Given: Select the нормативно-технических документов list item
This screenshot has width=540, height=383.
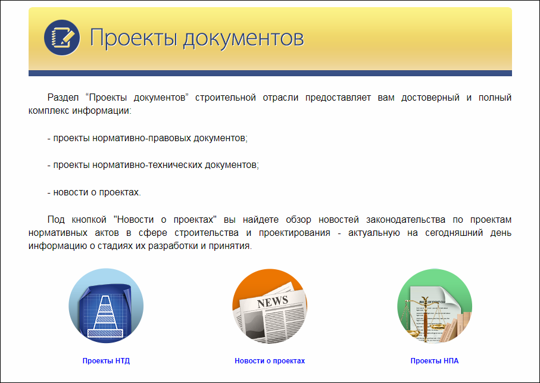Looking at the screenshot, I should [x=153, y=165].
